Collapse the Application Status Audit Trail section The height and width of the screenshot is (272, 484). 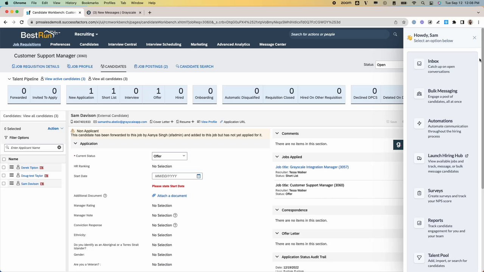[x=277, y=257]
